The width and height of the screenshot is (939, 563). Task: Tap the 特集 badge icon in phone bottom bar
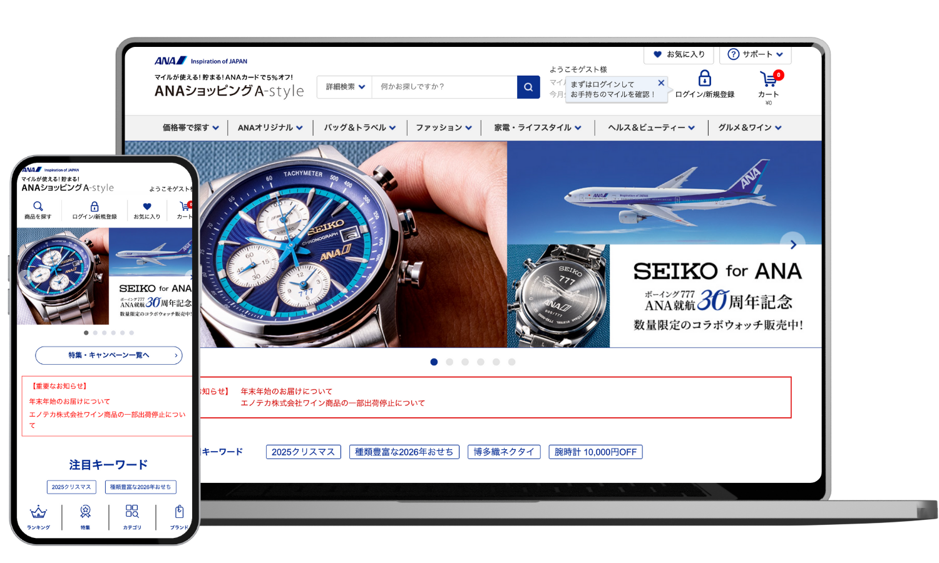point(85,512)
